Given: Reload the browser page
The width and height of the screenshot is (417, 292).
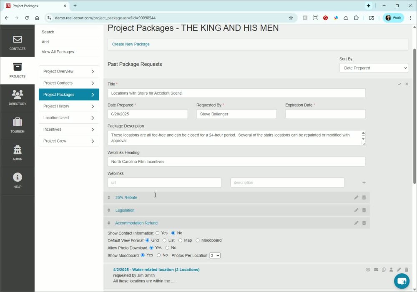Looking at the screenshot, I should 27,18.
